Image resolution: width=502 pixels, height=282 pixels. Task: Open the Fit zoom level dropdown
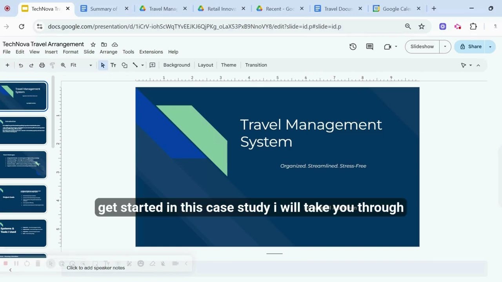tap(82, 65)
